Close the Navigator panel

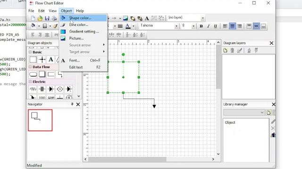point(78,104)
